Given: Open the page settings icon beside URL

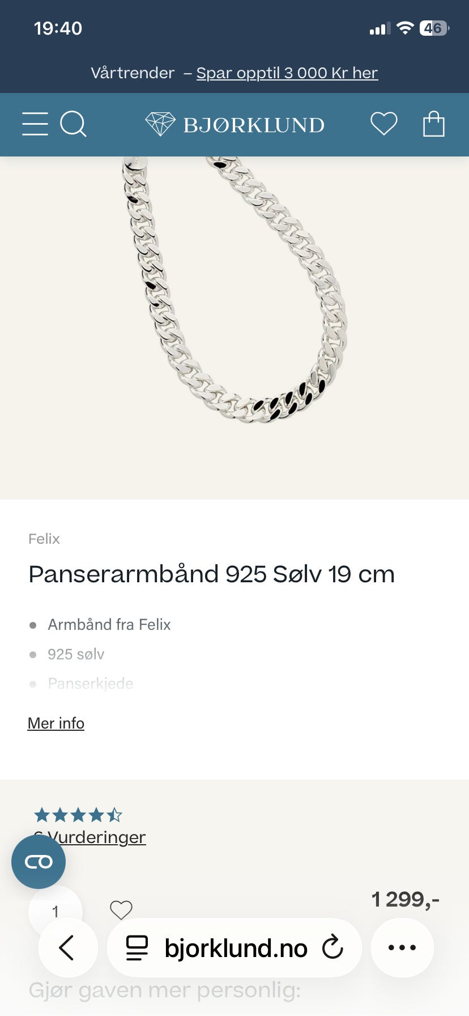Looking at the screenshot, I should click(137, 947).
